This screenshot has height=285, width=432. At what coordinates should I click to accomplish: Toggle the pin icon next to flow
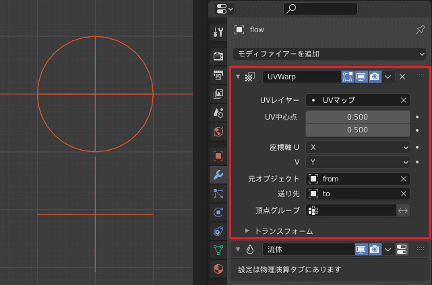point(420,30)
